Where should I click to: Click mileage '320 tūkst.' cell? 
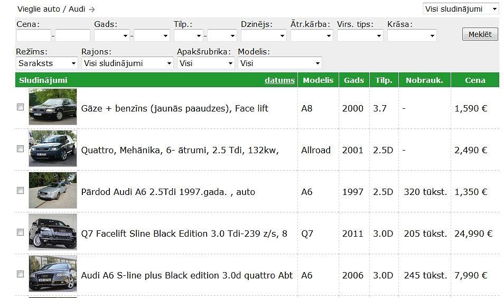click(x=425, y=192)
